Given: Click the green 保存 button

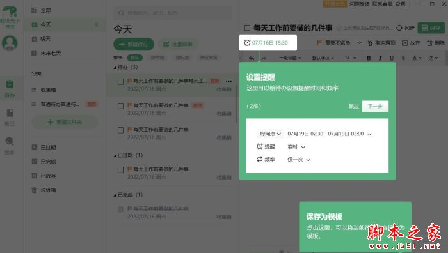Looking at the screenshot, I should 431,27.
